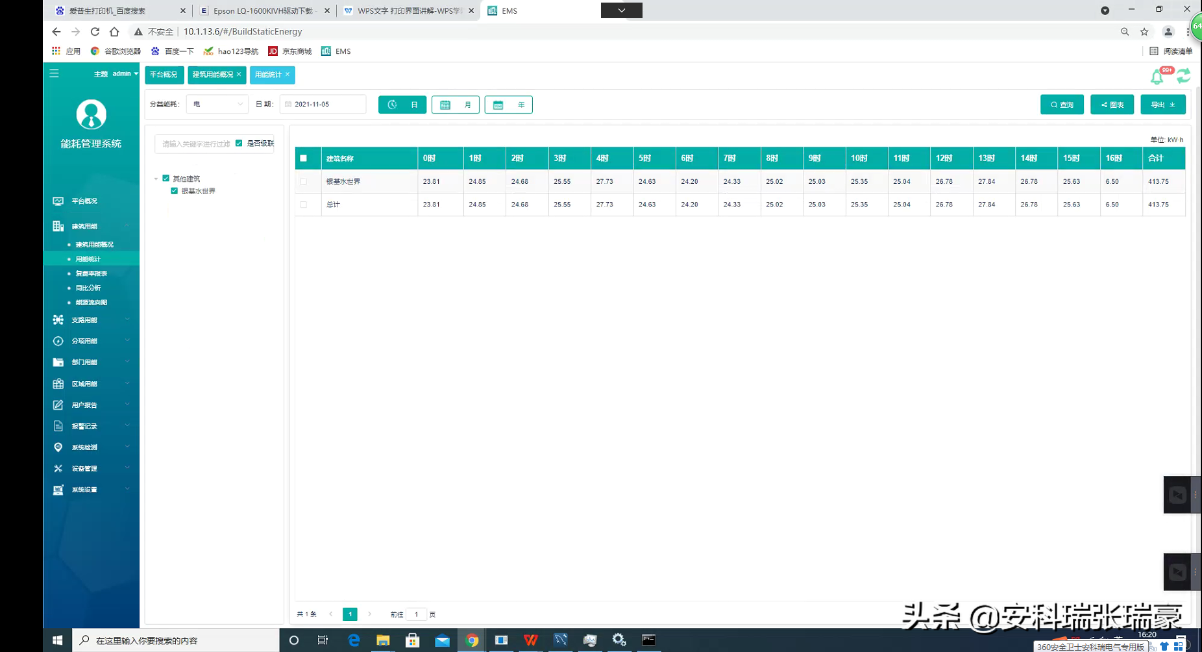Go to the browser home page
Image resolution: width=1202 pixels, height=652 pixels.
pos(114,31)
